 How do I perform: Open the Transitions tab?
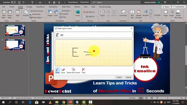(40, 7)
